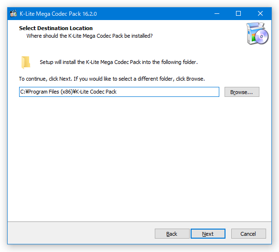The width and height of the screenshot is (279, 252).
Task: Click the yellow folder icon
Action: tap(26, 63)
